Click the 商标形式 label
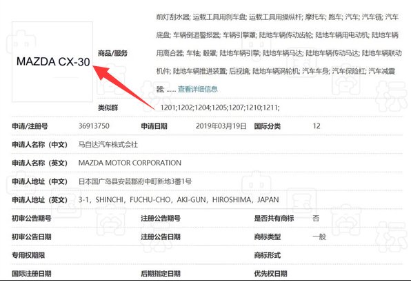 click(x=268, y=255)
